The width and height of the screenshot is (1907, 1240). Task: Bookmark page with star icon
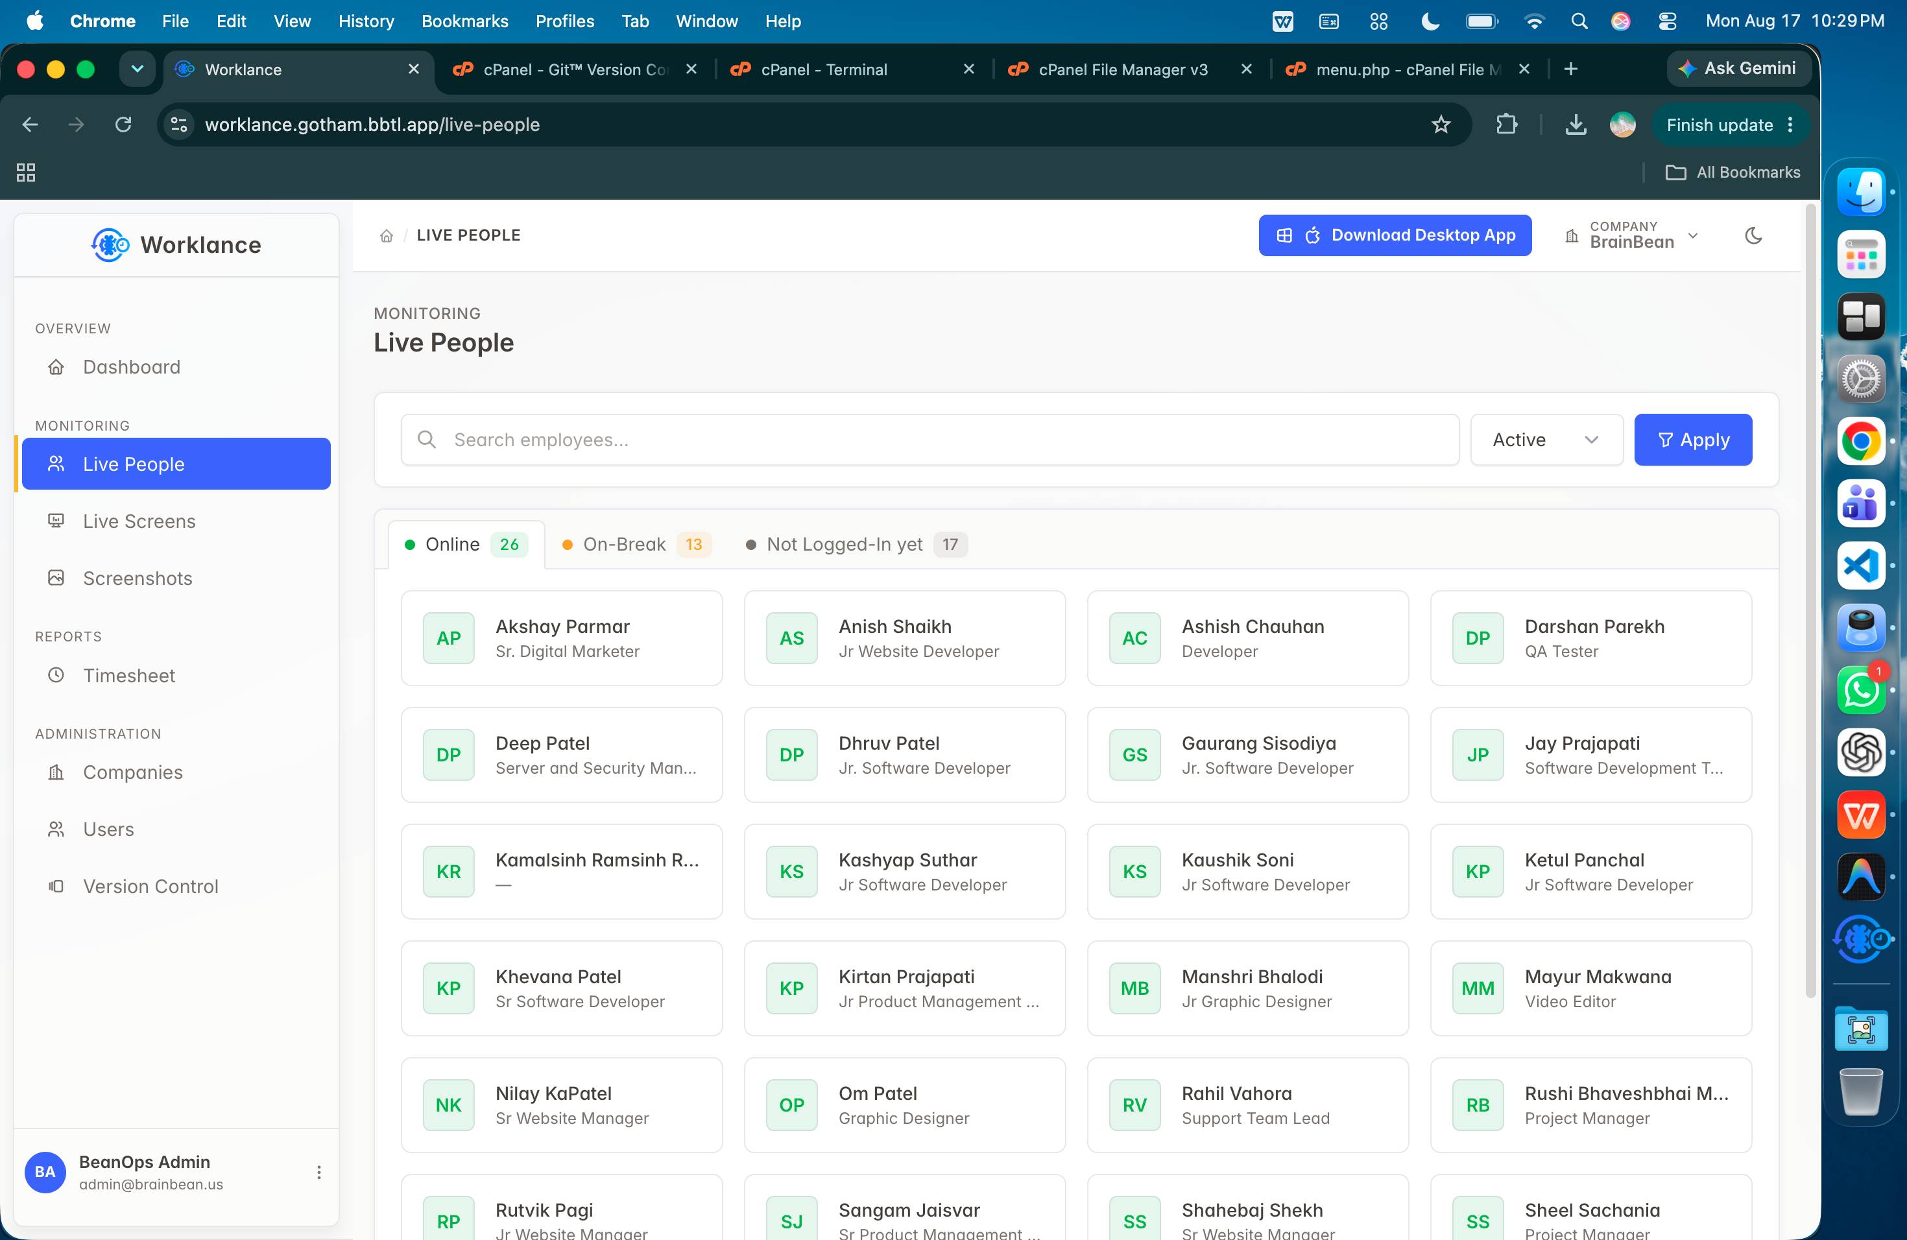[x=1441, y=125]
